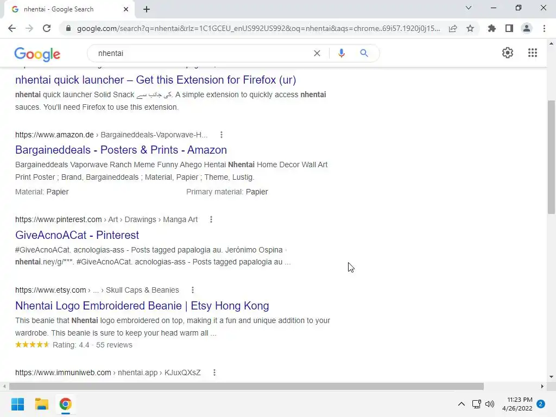This screenshot has width=556, height=417.
Task: Open the Chrome extensions puzzle icon
Action: 492,28
